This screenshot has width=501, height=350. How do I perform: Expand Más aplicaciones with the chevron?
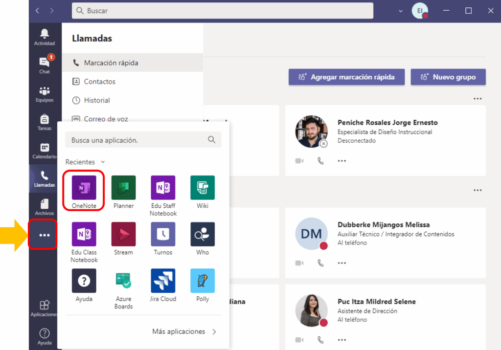[214, 331]
